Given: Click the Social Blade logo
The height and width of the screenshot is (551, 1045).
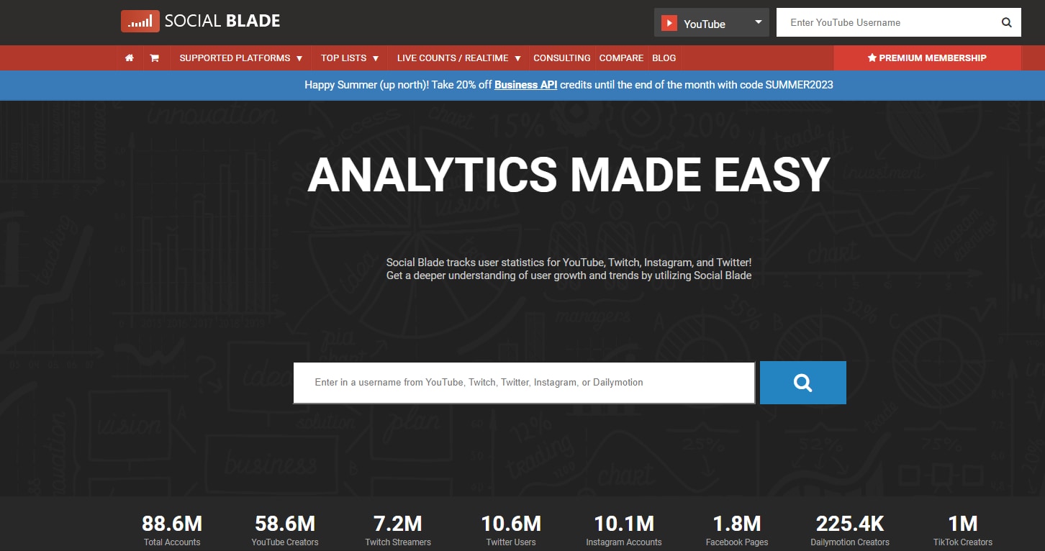Looking at the screenshot, I should (x=201, y=22).
